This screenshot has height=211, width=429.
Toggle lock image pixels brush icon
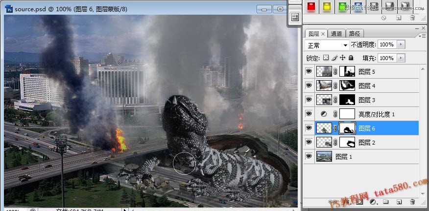(x=334, y=58)
